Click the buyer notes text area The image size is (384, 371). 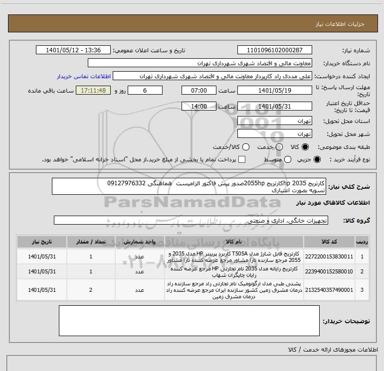point(189,321)
